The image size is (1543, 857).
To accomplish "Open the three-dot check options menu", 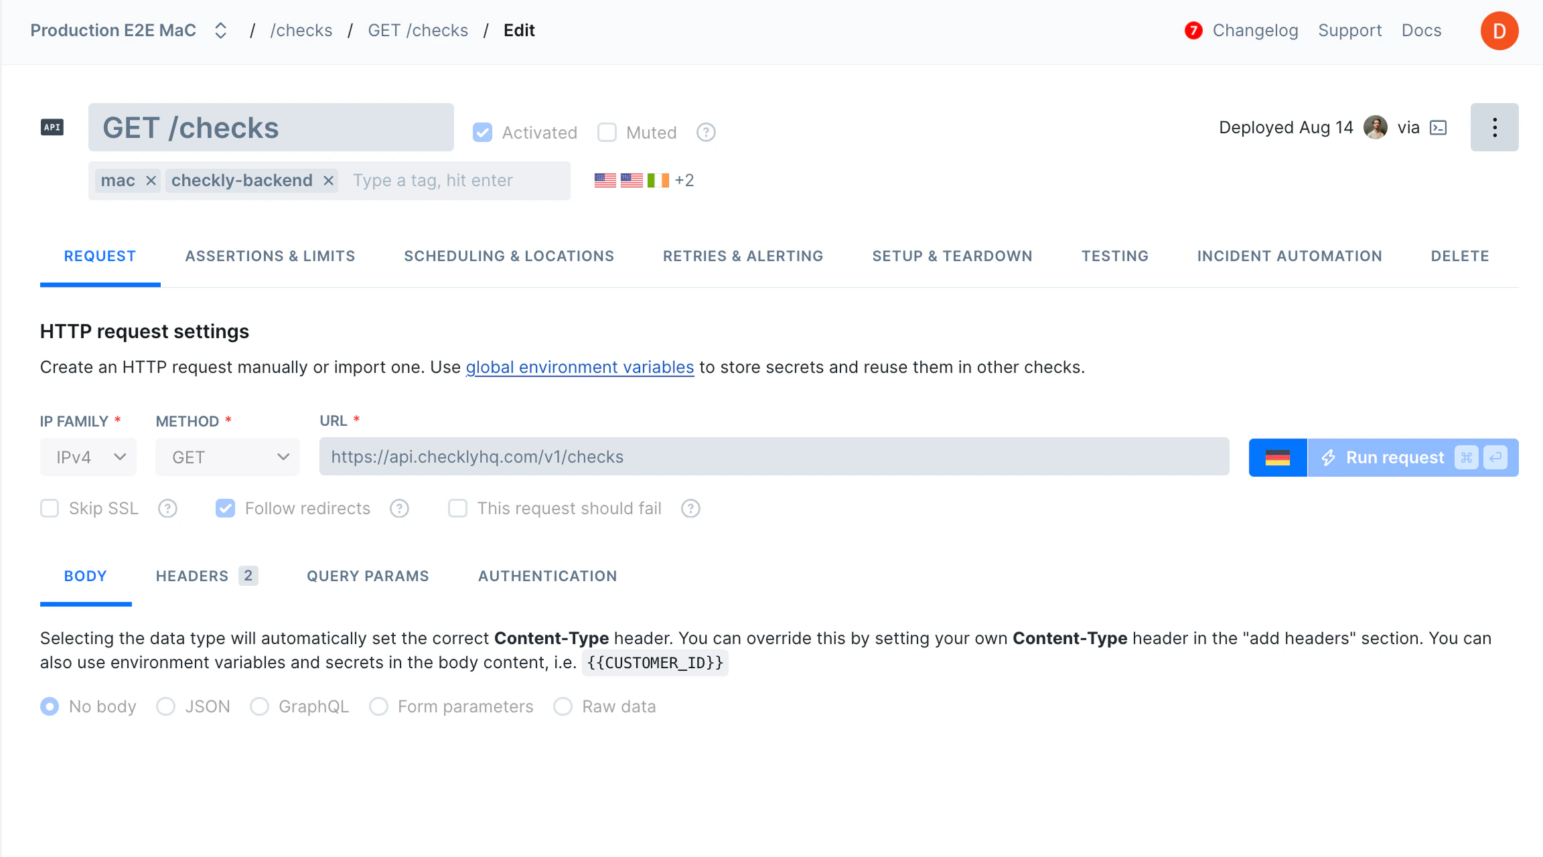I will (x=1494, y=127).
